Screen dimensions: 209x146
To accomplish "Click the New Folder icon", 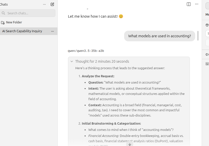I will pyautogui.click(x=3, y=22).
